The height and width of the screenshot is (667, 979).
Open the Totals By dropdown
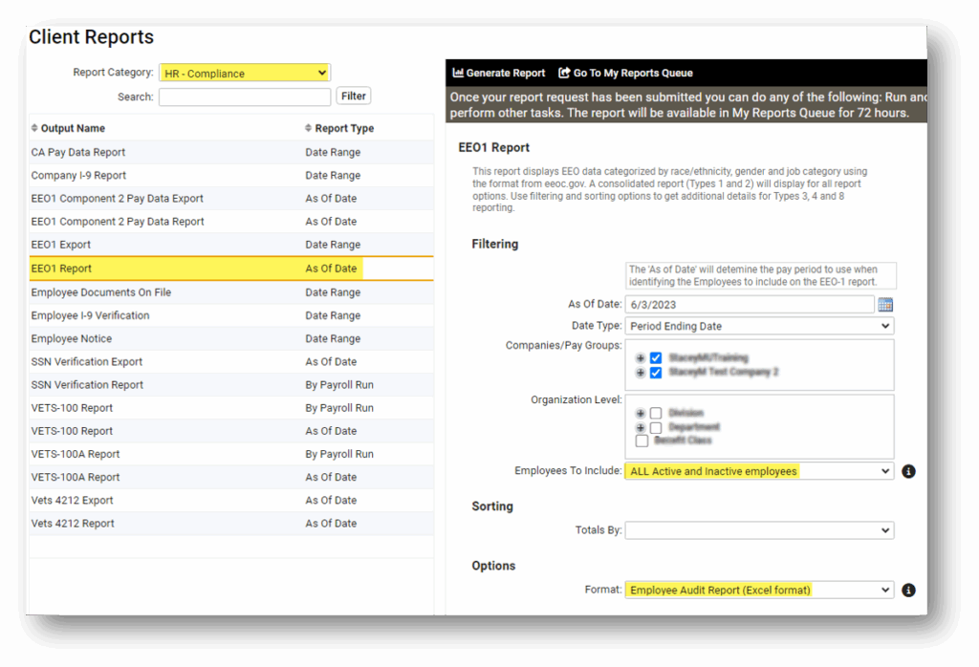point(759,530)
